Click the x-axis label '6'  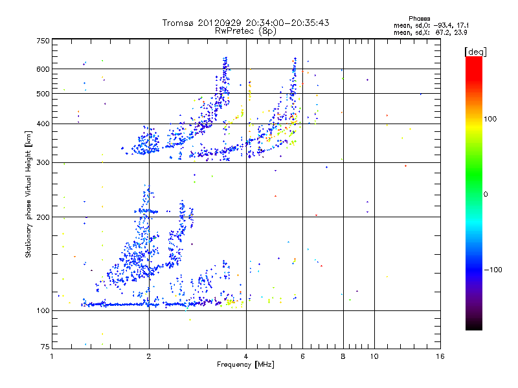tap(302, 356)
